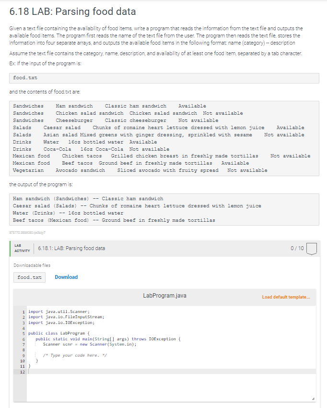This screenshot has height=408, width=327.
Task: Click the 'Scanner scnr = new Scanner(System.in);' line
Action: (x=90, y=344)
